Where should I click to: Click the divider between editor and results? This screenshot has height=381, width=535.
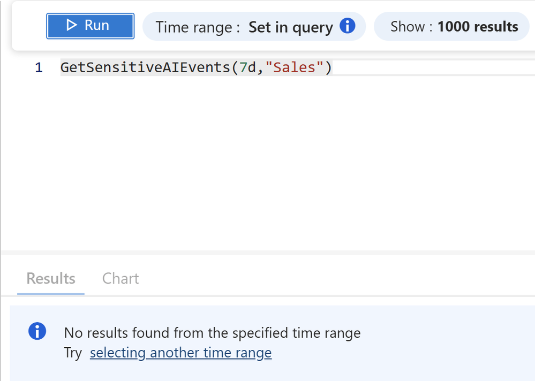coord(268,252)
